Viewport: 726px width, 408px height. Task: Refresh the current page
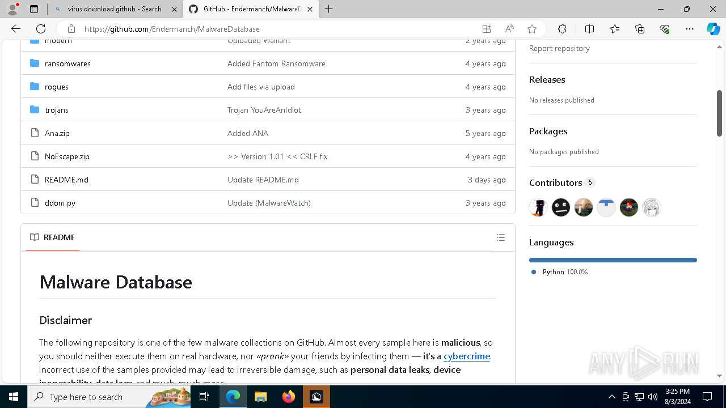(41, 29)
